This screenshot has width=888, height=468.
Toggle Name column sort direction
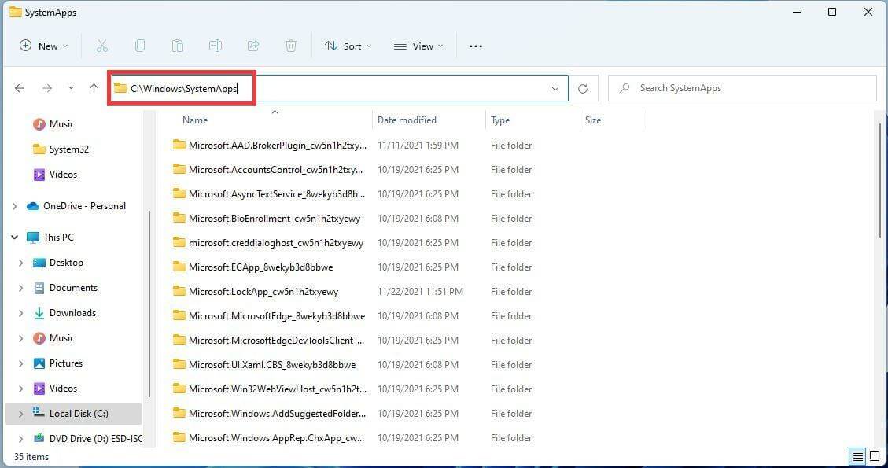195,120
